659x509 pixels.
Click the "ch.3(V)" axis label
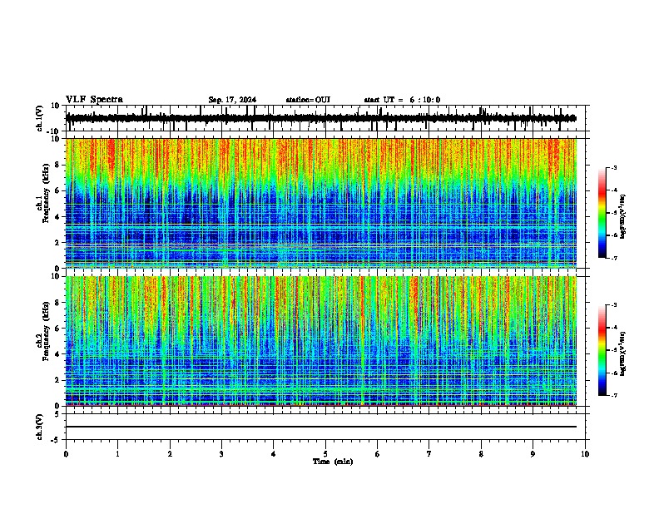click(x=40, y=427)
